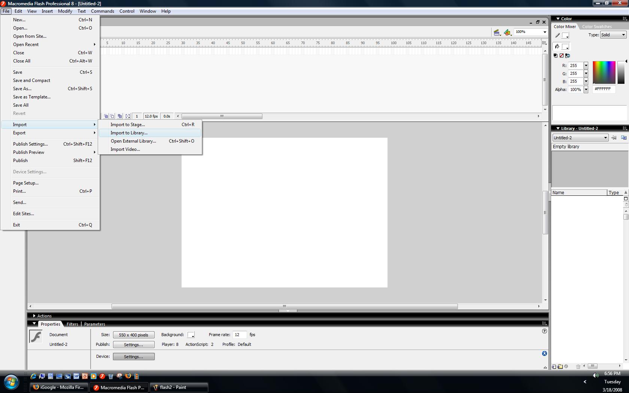Open Color panel options menu icon
Viewport: 629px width, 393px height.
point(625,18)
